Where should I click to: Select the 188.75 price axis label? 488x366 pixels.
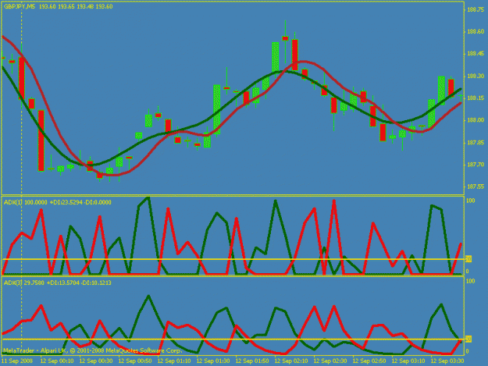476,9
